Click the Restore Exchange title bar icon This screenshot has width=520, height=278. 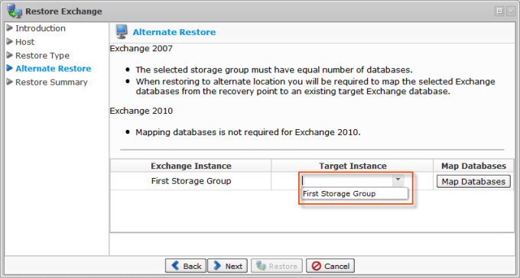click(15, 11)
